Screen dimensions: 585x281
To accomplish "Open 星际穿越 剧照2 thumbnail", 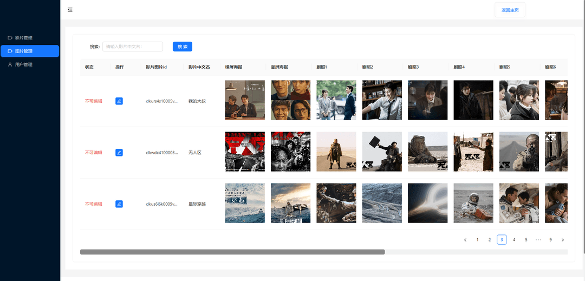I will coord(382,203).
